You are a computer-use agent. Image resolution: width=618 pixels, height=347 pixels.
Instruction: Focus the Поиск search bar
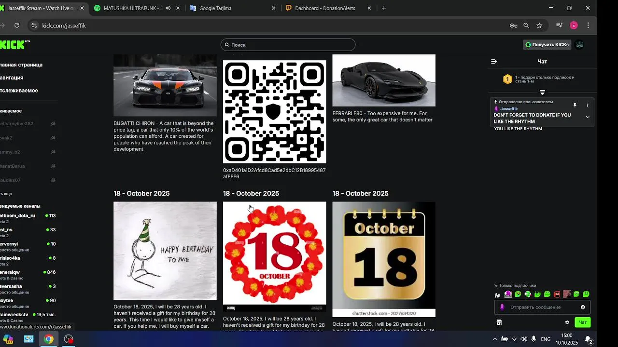(288, 45)
